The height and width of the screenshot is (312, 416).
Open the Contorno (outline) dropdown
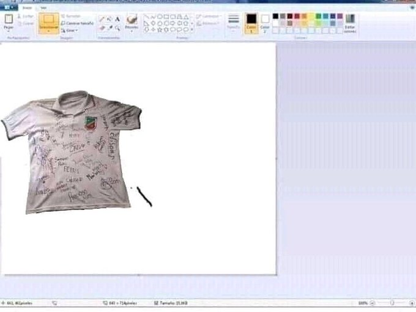pyautogui.click(x=209, y=16)
